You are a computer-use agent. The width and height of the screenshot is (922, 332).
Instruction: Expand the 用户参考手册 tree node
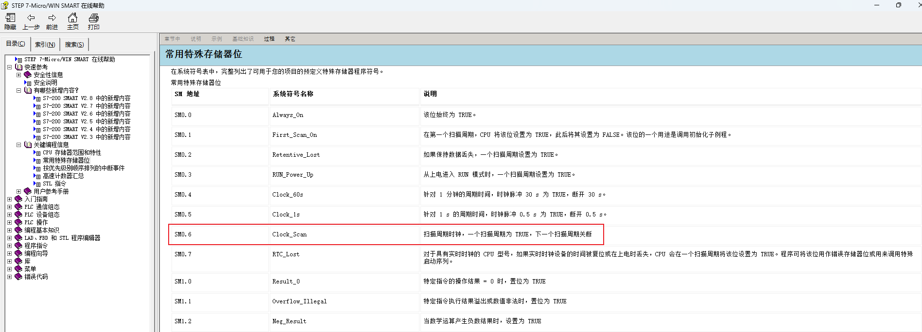(x=18, y=191)
